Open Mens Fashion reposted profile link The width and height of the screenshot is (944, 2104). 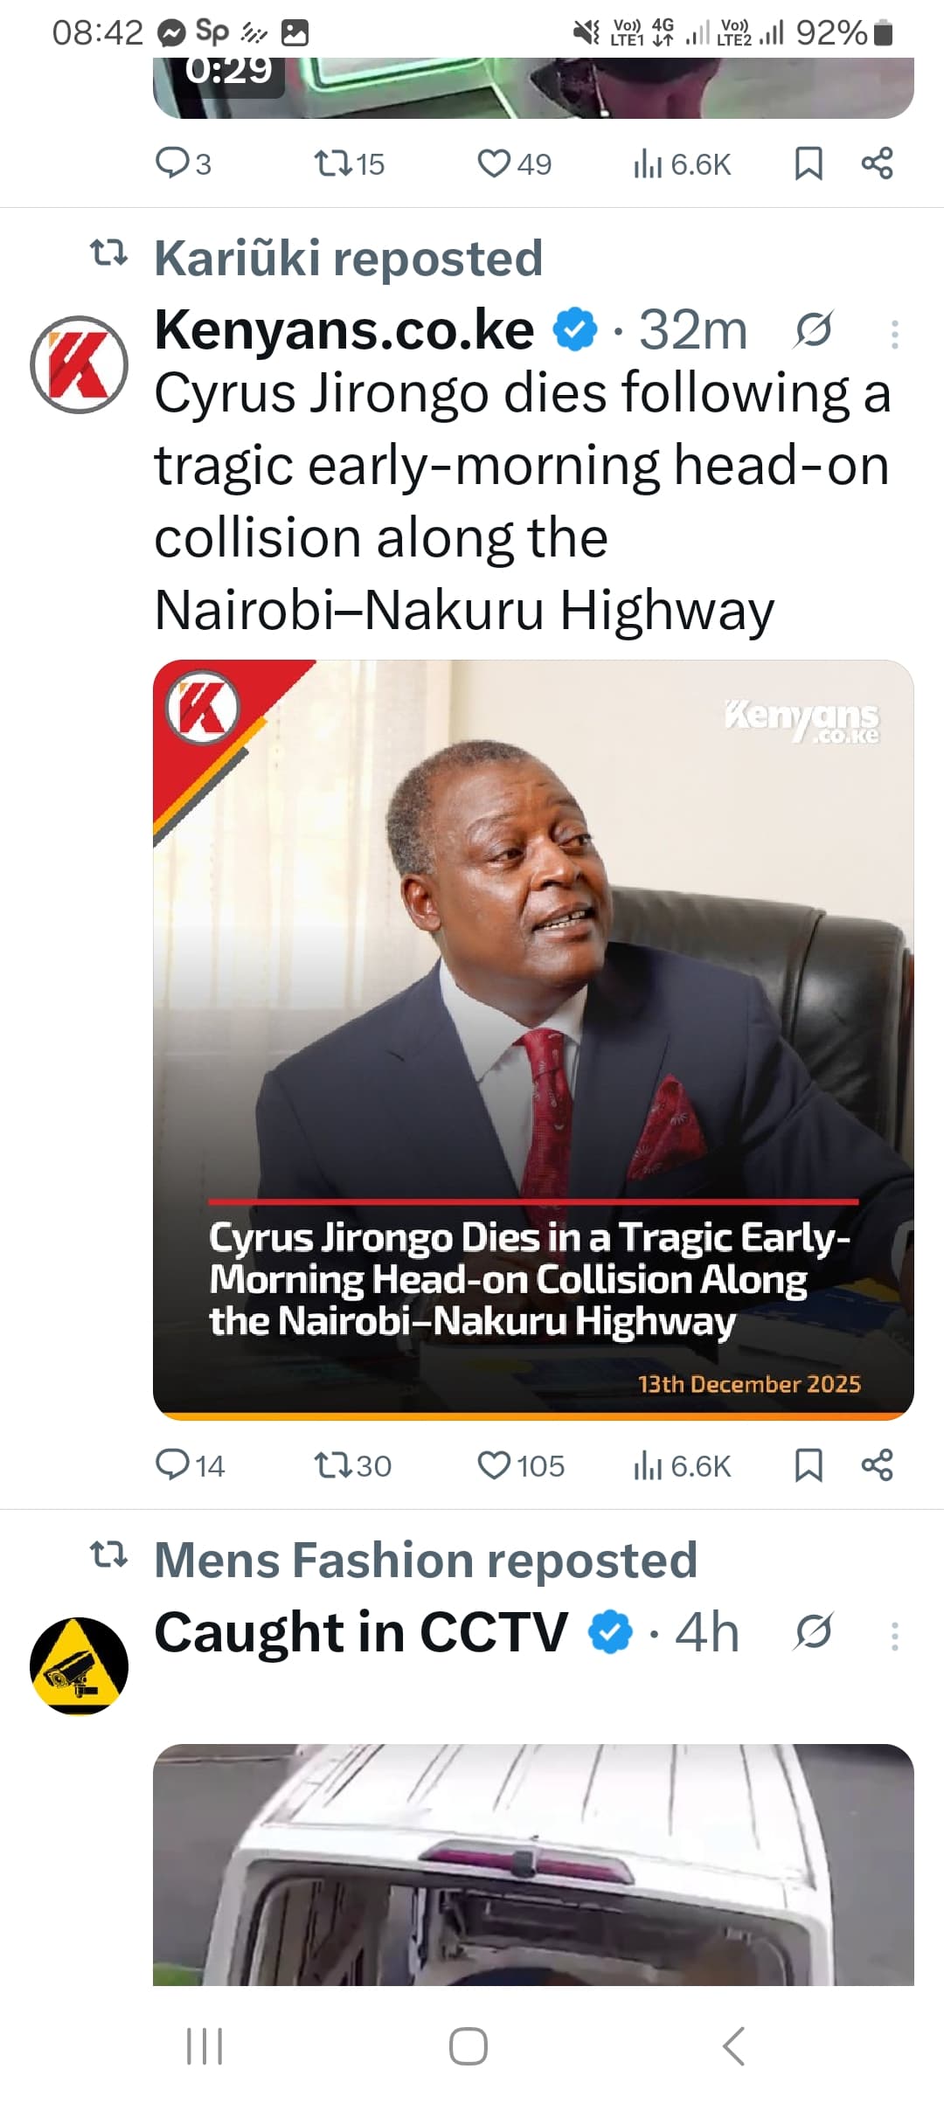point(425,1561)
